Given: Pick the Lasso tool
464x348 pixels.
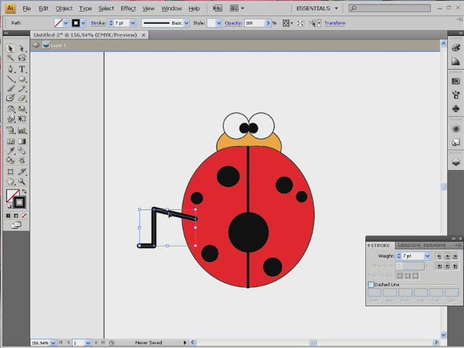Looking at the screenshot, I should (x=22, y=58).
